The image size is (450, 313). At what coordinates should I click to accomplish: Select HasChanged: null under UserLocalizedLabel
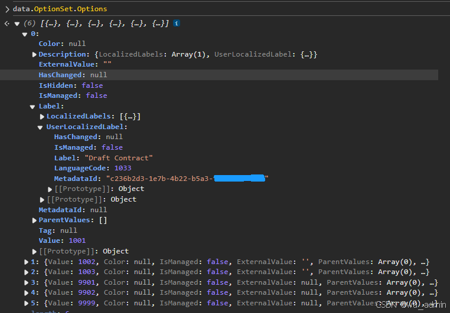[89, 137]
